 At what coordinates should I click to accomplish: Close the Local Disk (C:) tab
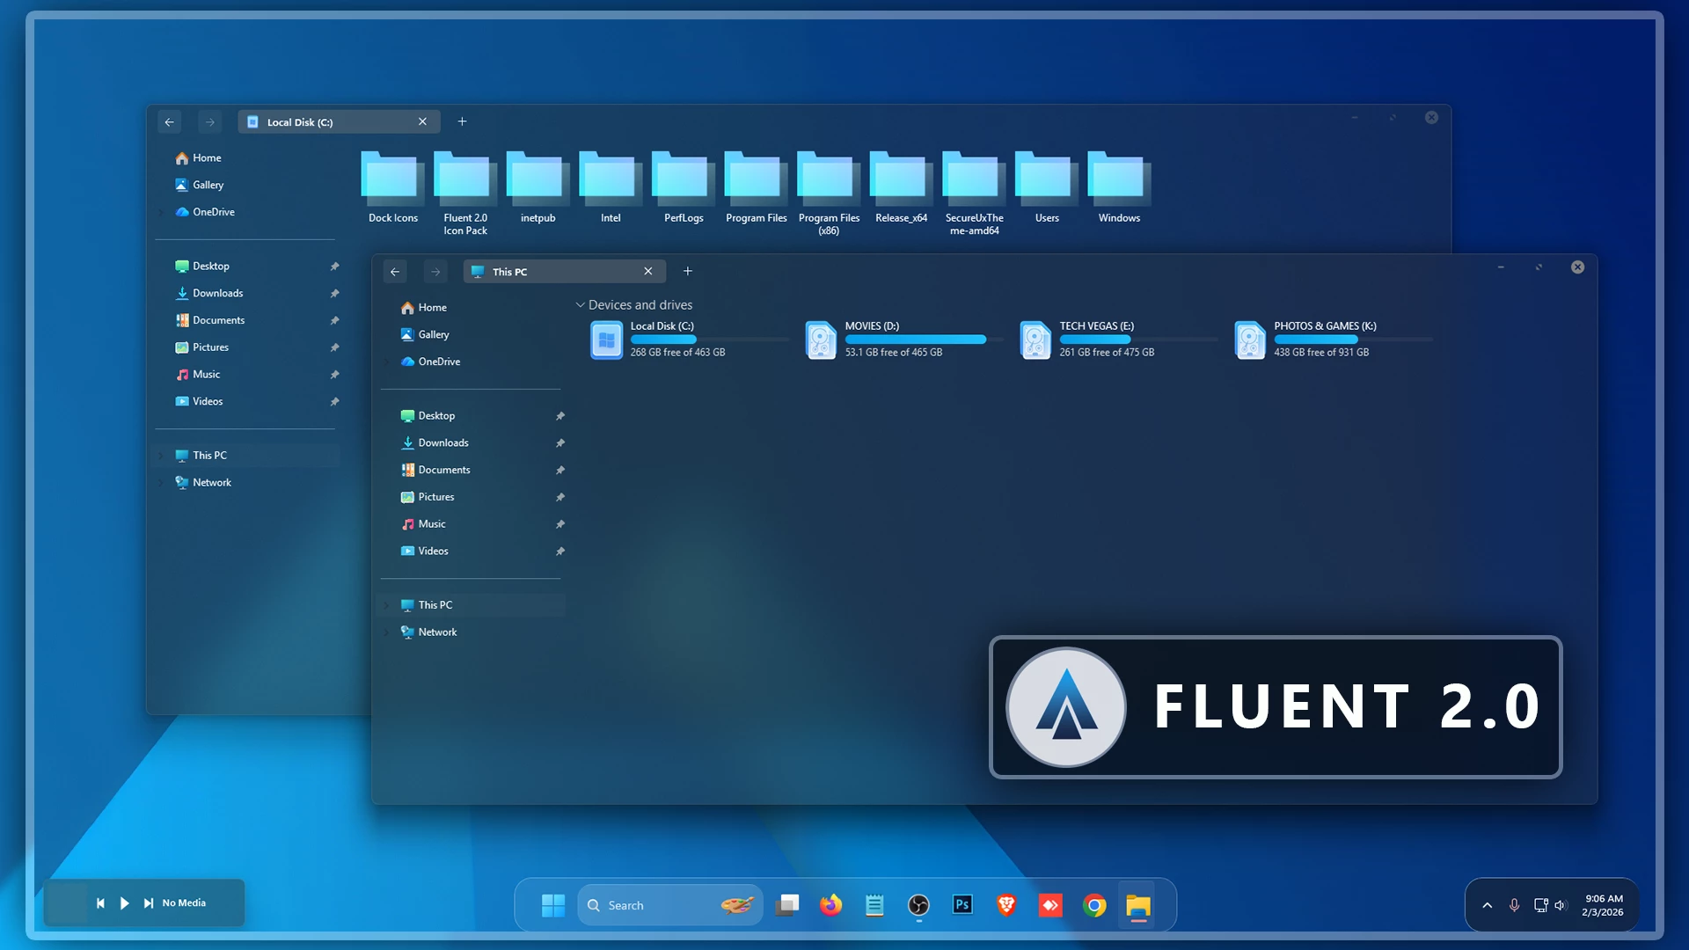pyautogui.click(x=422, y=121)
